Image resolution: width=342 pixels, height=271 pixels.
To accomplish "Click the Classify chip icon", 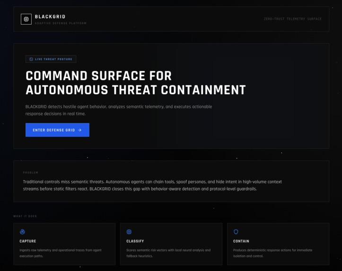I will [x=129, y=232].
